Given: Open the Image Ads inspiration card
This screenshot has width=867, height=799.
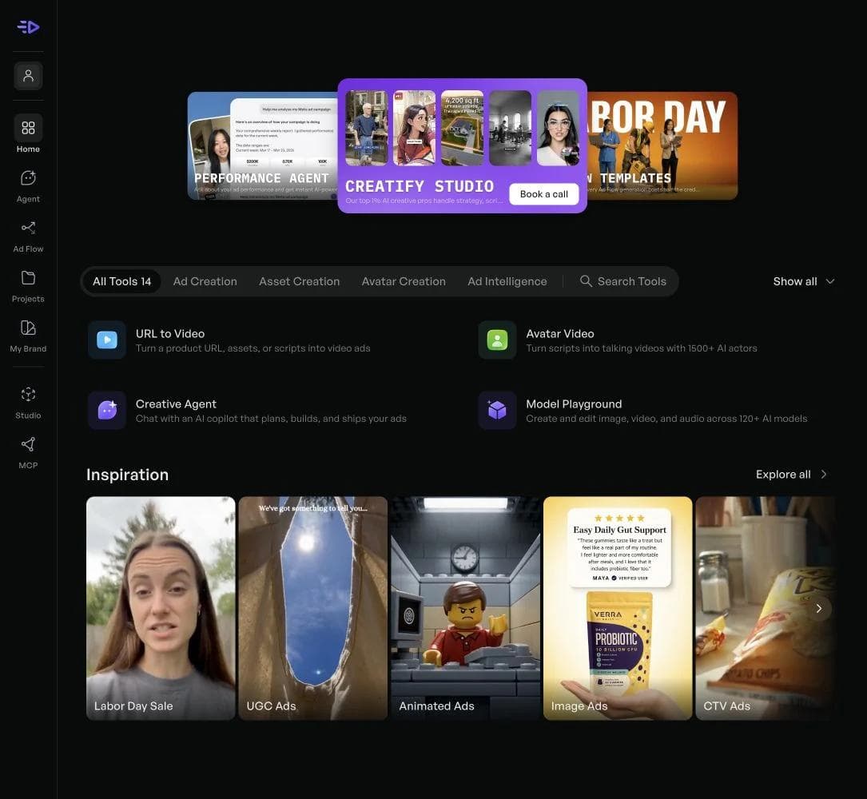Looking at the screenshot, I should 618,608.
